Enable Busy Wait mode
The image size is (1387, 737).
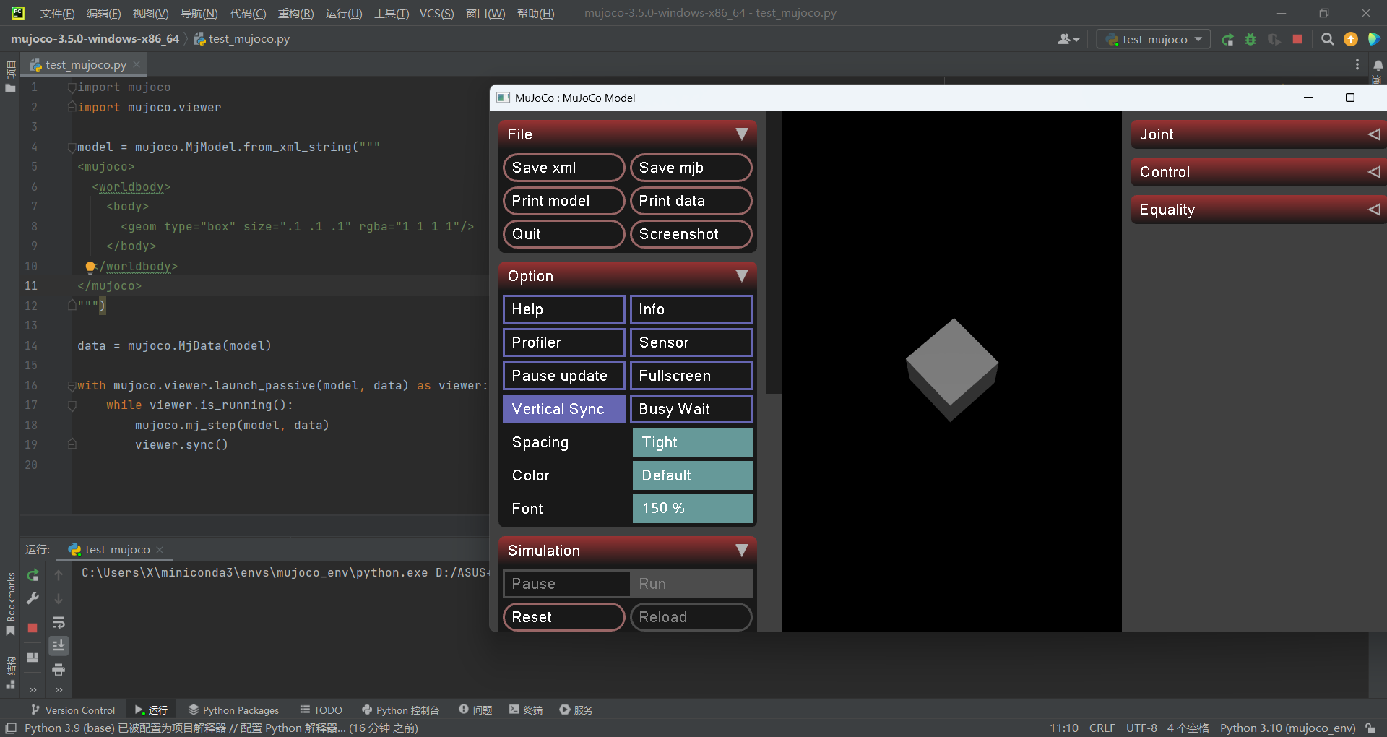click(691, 408)
